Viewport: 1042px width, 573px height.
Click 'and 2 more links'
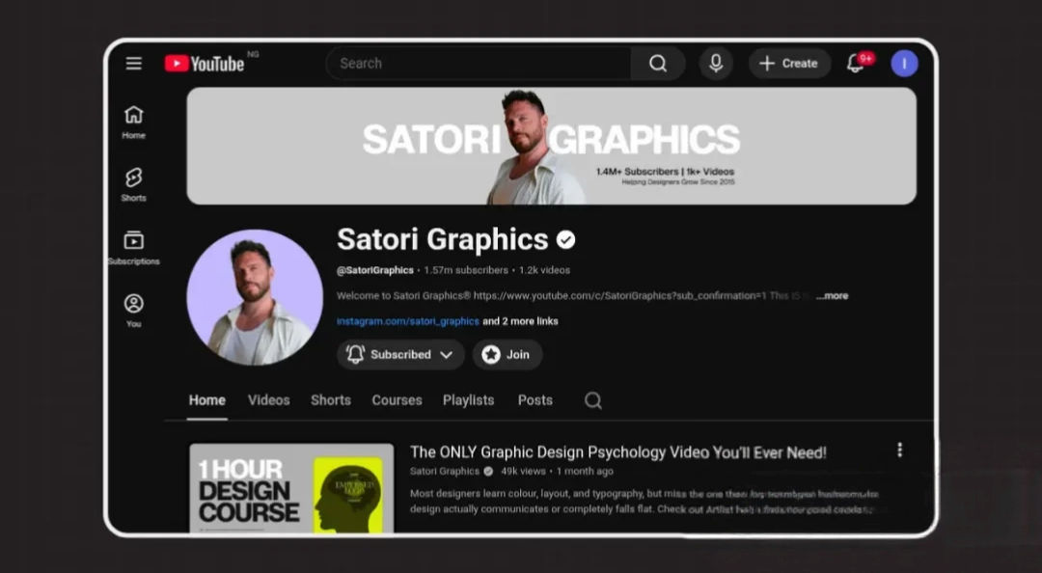520,321
